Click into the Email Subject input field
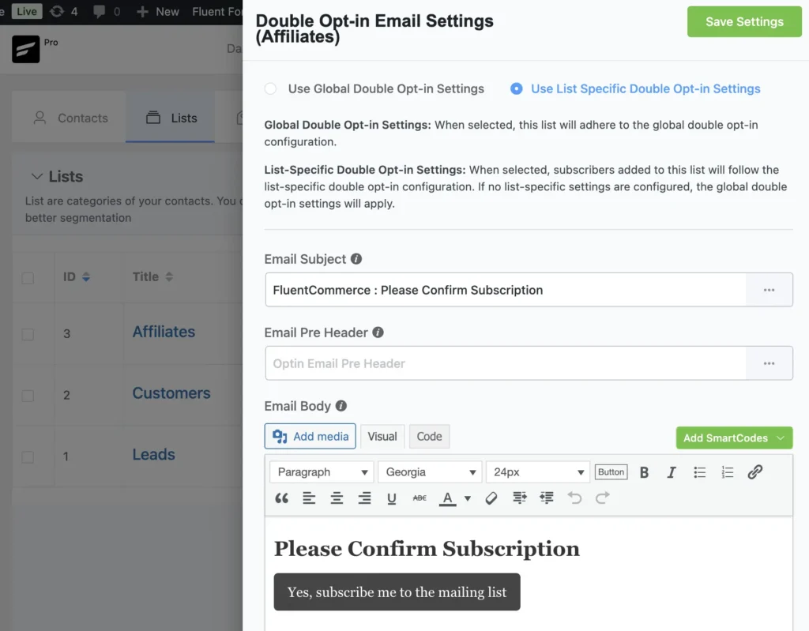 [x=506, y=290]
